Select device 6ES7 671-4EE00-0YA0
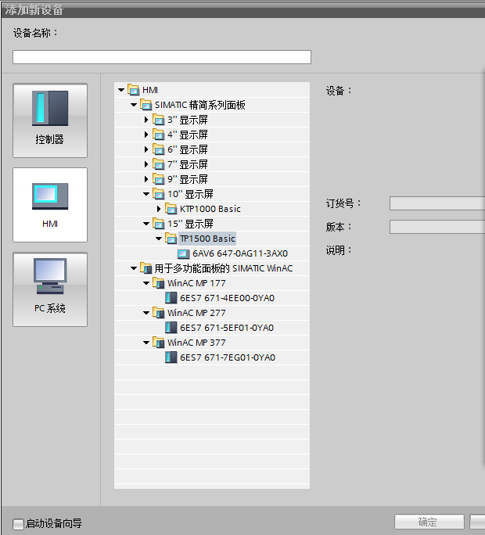Screen dimensions: 485x535 click(228, 298)
